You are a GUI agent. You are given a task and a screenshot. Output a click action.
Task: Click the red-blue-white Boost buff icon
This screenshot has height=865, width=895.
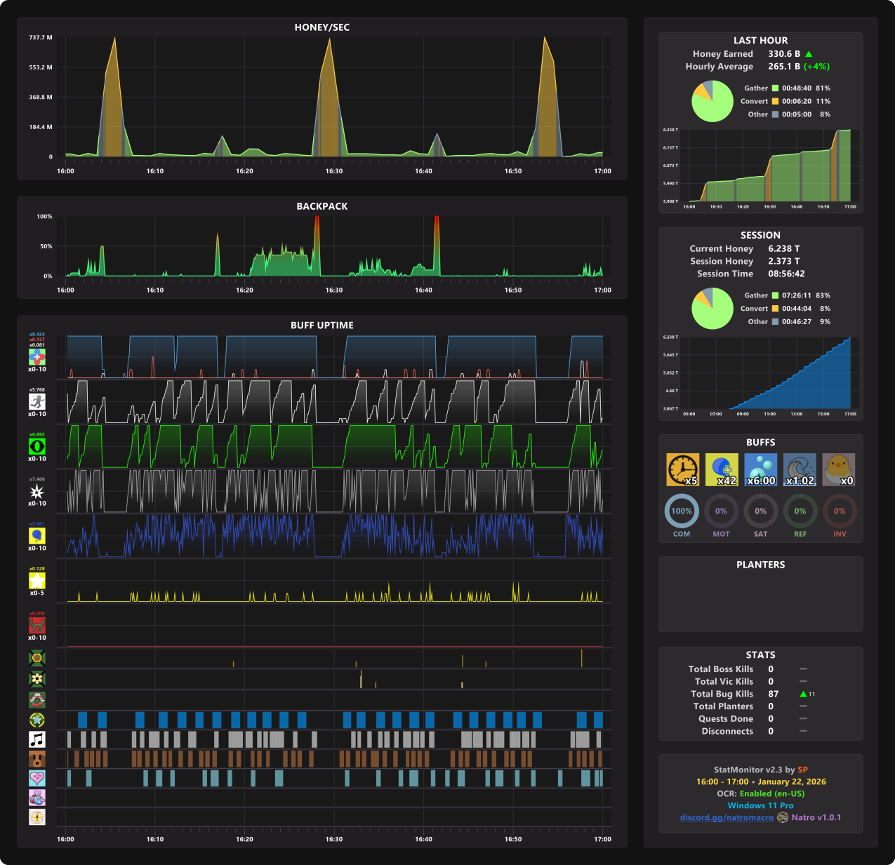coord(37,357)
